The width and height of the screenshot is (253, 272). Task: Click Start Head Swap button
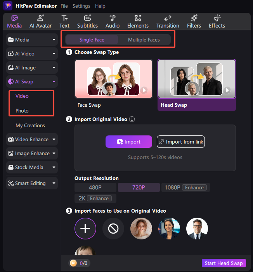click(x=224, y=263)
